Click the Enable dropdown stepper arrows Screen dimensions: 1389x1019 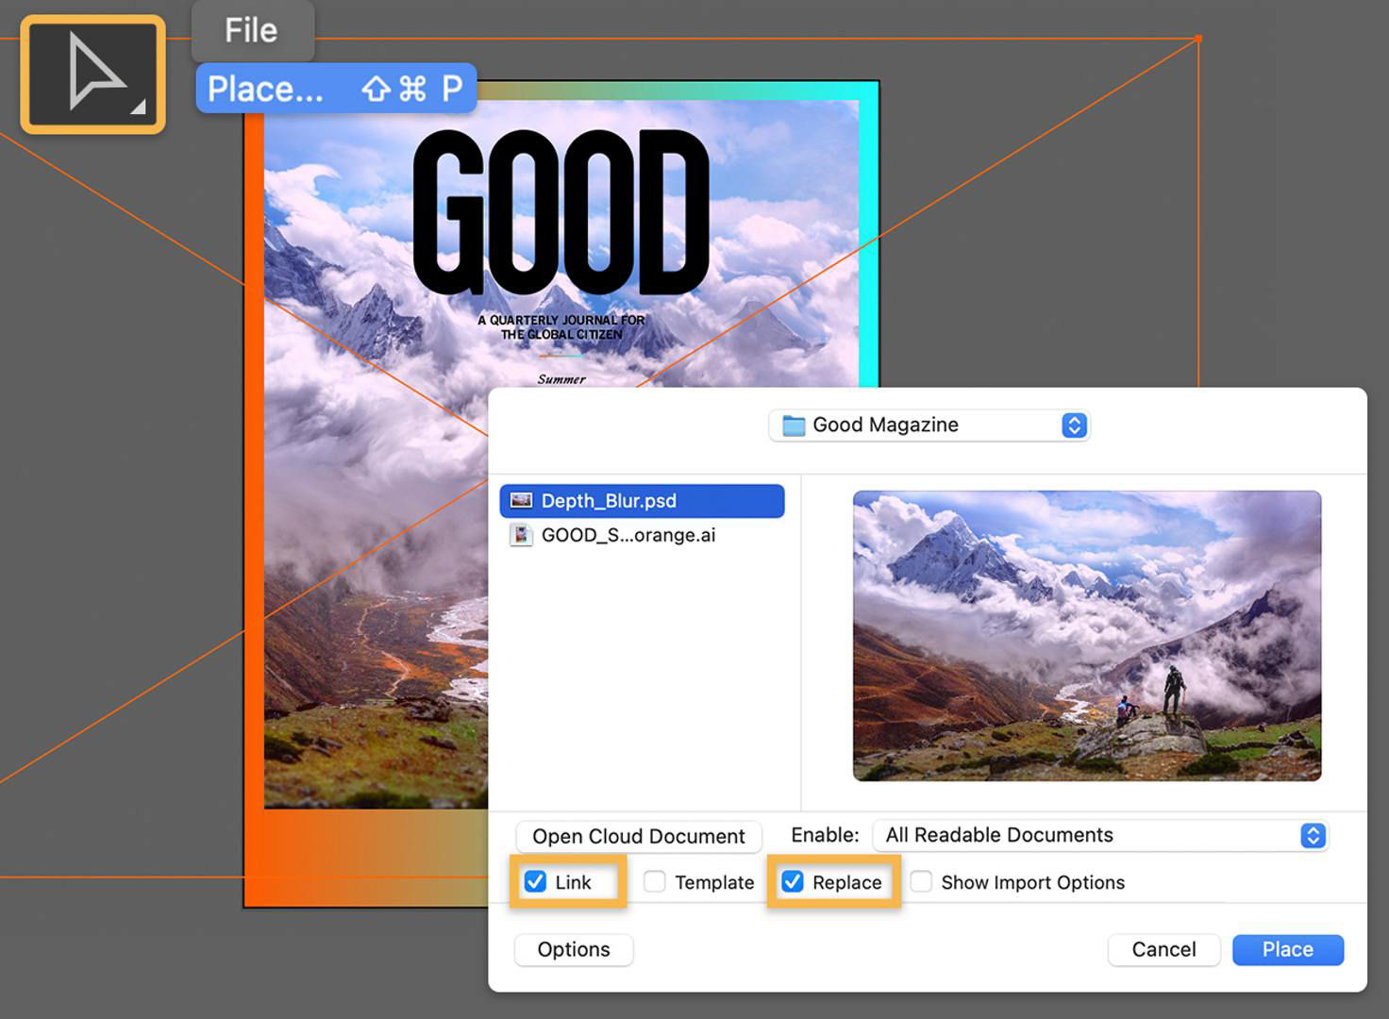tap(1311, 835)
